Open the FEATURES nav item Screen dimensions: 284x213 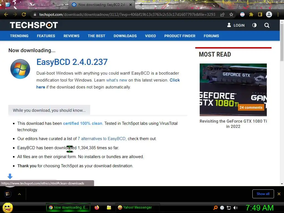click(x=46, y=36)
